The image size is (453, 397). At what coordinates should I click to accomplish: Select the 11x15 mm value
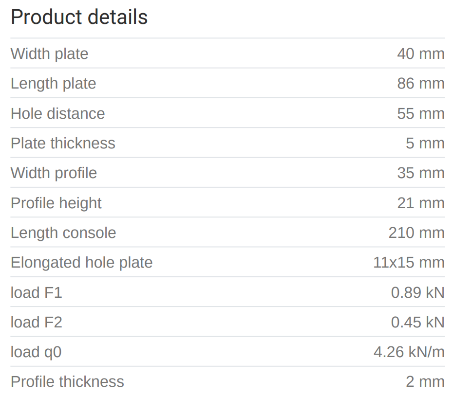pos(409,262)
